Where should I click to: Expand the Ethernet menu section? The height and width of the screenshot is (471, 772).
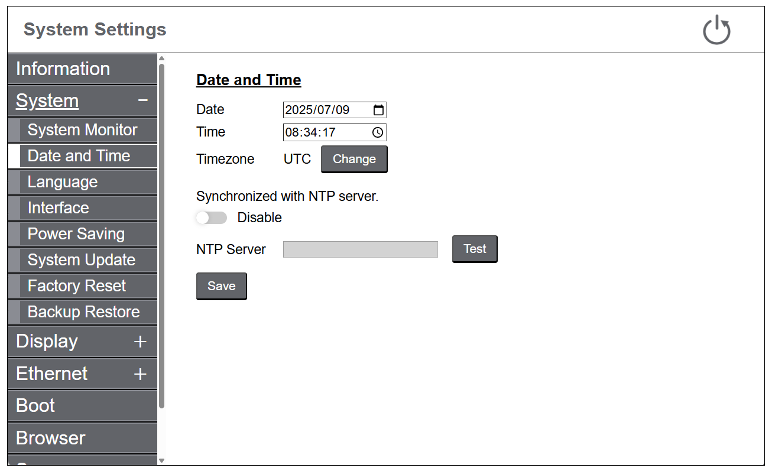click(140, 374)
